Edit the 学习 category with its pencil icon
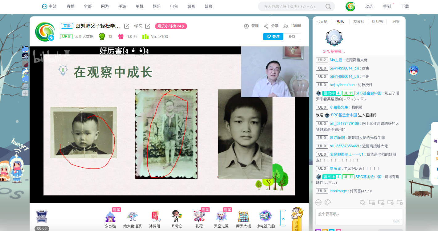The width and height of the screenshot is (438, 231). [148, 26]
